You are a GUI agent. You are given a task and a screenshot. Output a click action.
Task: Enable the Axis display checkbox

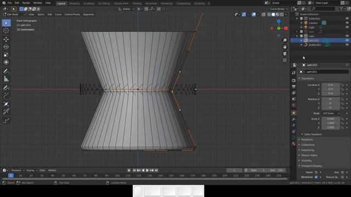pyautogui.click(x=342, y=172)
